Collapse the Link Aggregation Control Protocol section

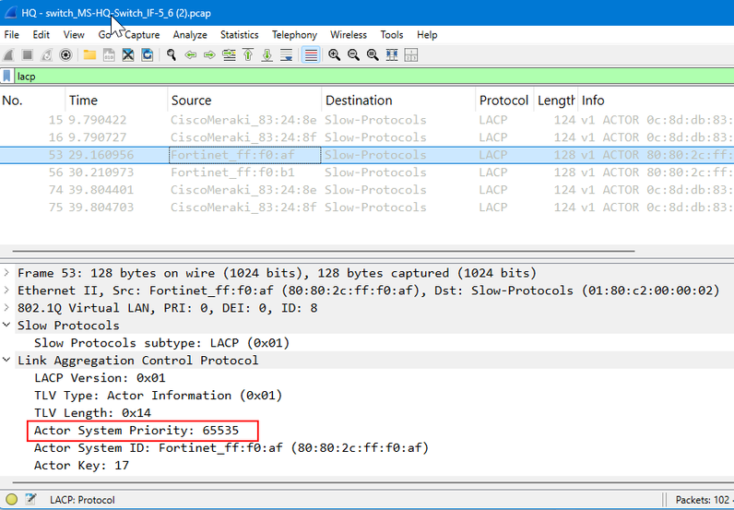pyautogui.click(x=7, y=361)
